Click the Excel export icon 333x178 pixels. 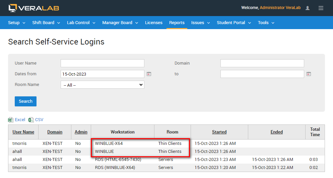(x=11, y=120)
